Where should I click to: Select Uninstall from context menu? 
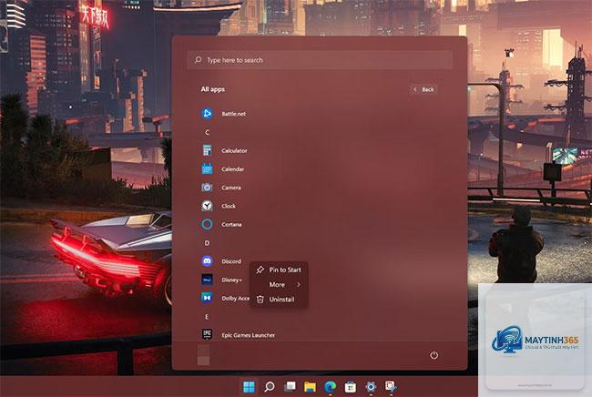coord(279,300)
